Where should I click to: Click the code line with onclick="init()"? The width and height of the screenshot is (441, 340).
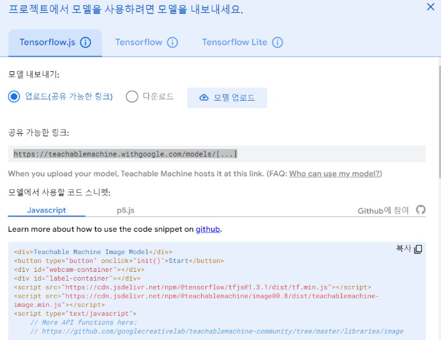(x=119, y=260)
